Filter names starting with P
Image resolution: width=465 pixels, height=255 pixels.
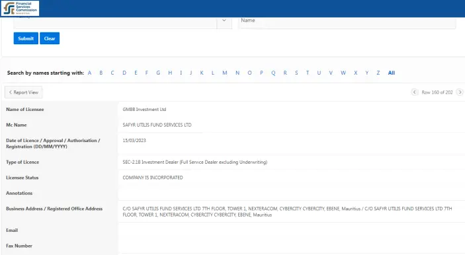pyautogui.click(x=261, y=73)
